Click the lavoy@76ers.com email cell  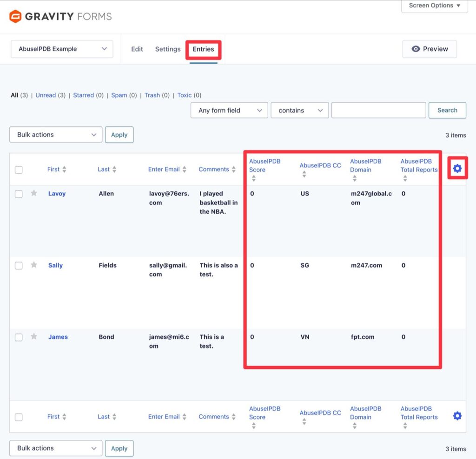tap(169, 198)
